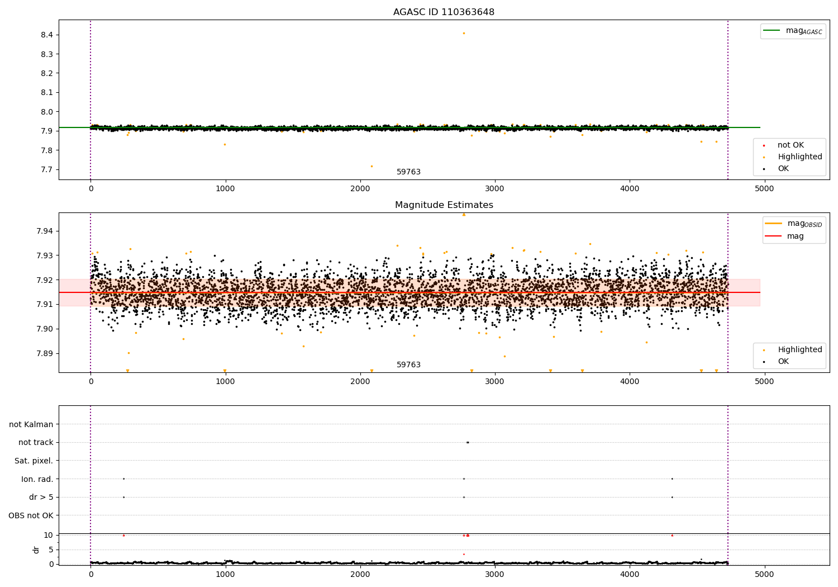Click the 'Ion. rad.' marker near x=4300
Screen dimensions: 838x587
(672, 479)
